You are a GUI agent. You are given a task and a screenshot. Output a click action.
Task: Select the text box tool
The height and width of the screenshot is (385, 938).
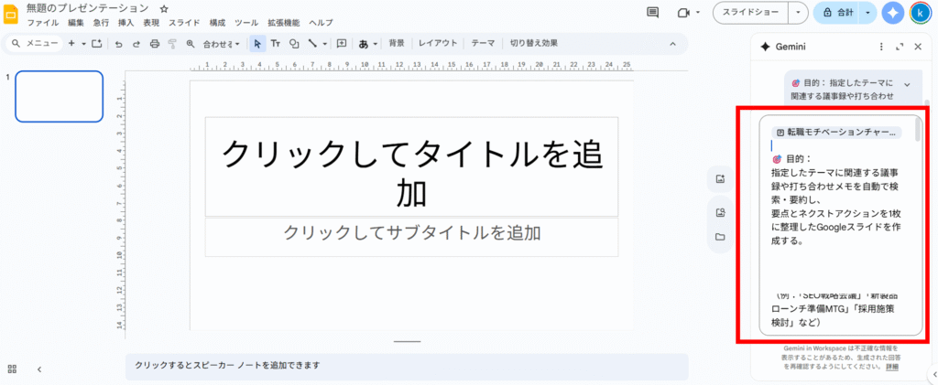275,43
